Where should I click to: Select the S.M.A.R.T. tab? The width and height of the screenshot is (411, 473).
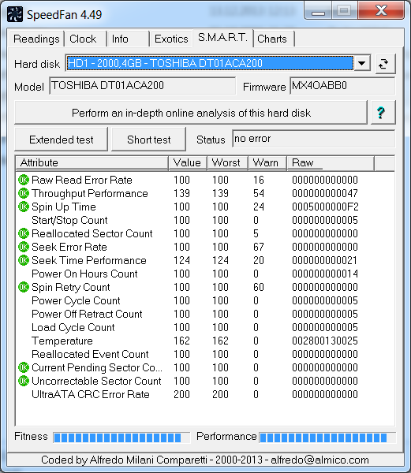click(x=222, y=38)
